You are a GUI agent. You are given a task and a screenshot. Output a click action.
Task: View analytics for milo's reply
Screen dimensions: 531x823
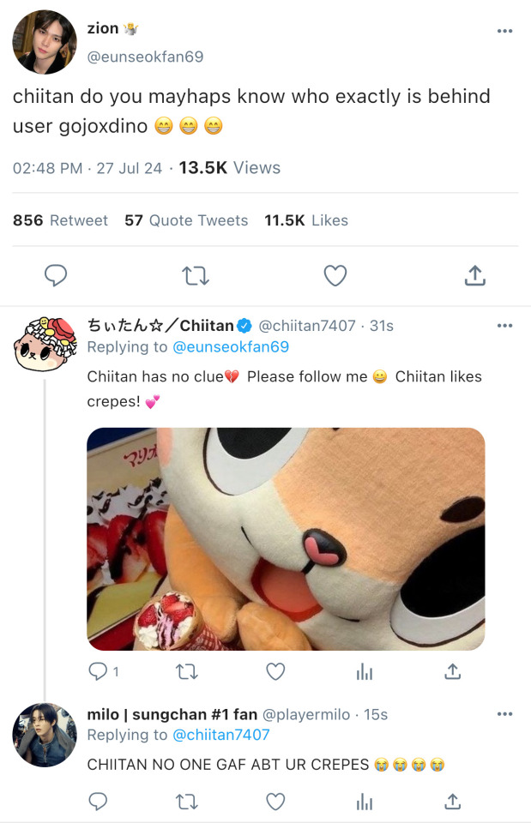point(364,802)
